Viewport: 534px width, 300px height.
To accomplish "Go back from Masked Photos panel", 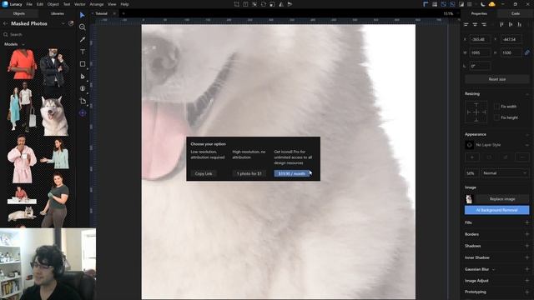I will (5, 23).
